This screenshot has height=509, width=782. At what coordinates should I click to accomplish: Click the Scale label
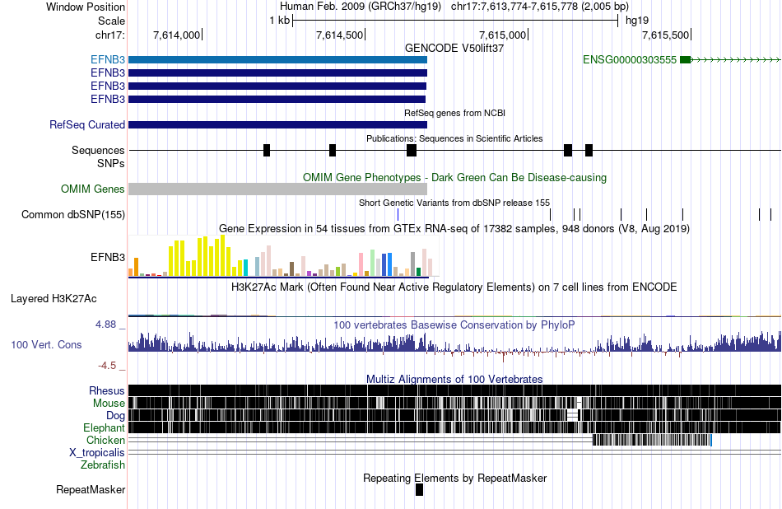[112, 21]
